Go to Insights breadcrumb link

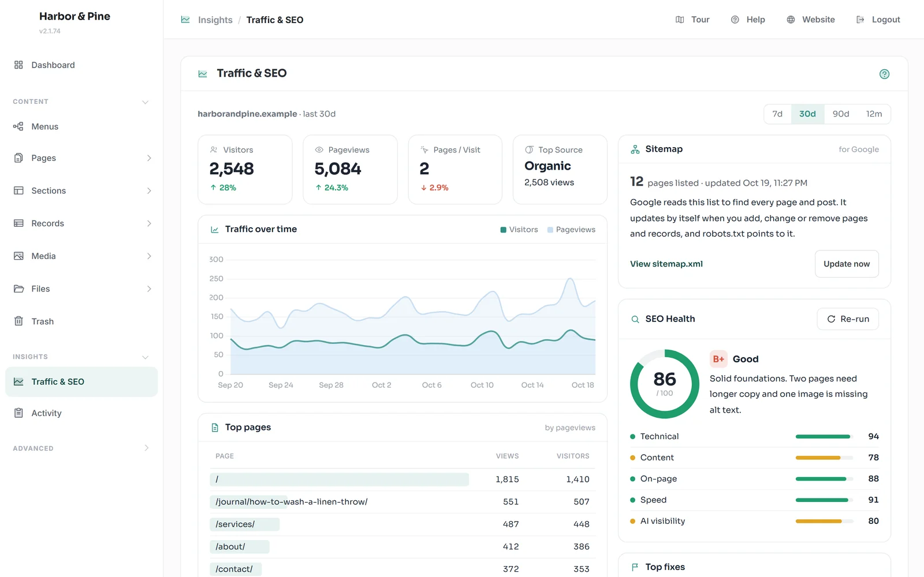(215, 20)
